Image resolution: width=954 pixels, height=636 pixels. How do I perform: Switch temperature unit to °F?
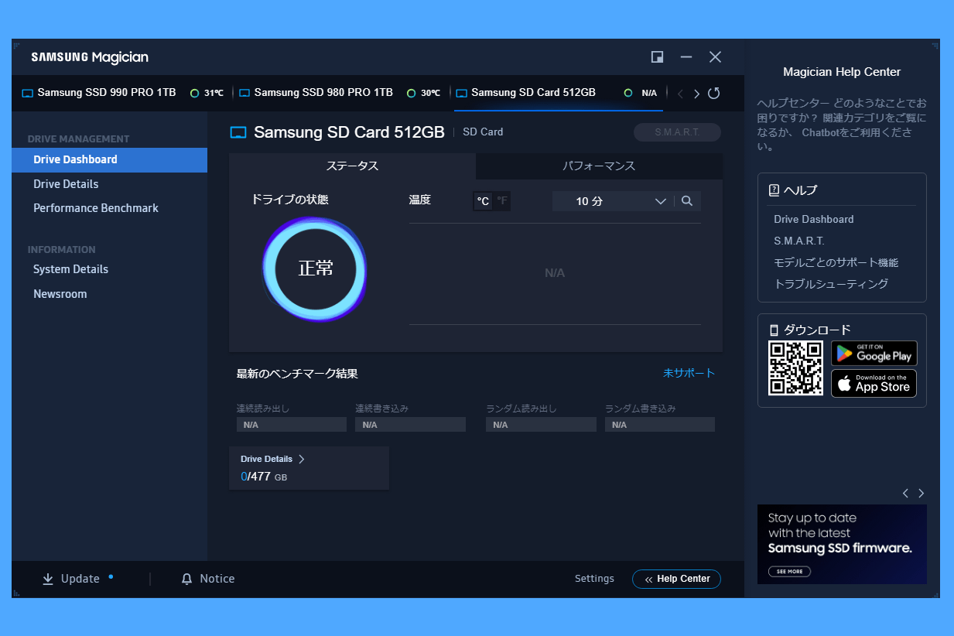coord(502,201)
